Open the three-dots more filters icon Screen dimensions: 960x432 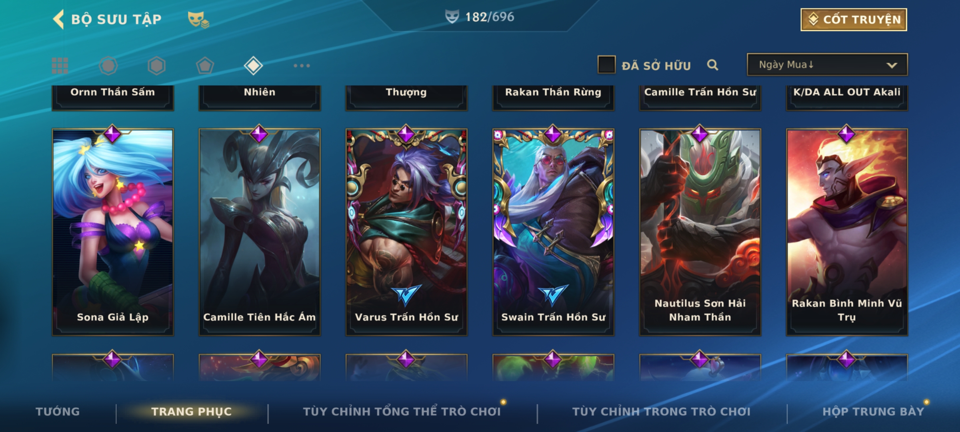(302, 66)
